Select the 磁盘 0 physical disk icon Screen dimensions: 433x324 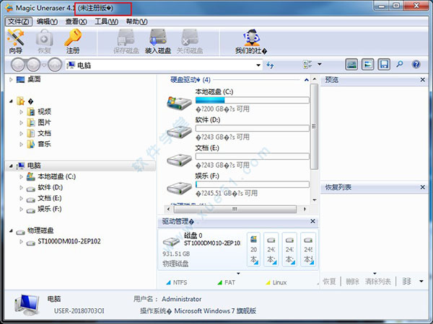click(171, 241)
